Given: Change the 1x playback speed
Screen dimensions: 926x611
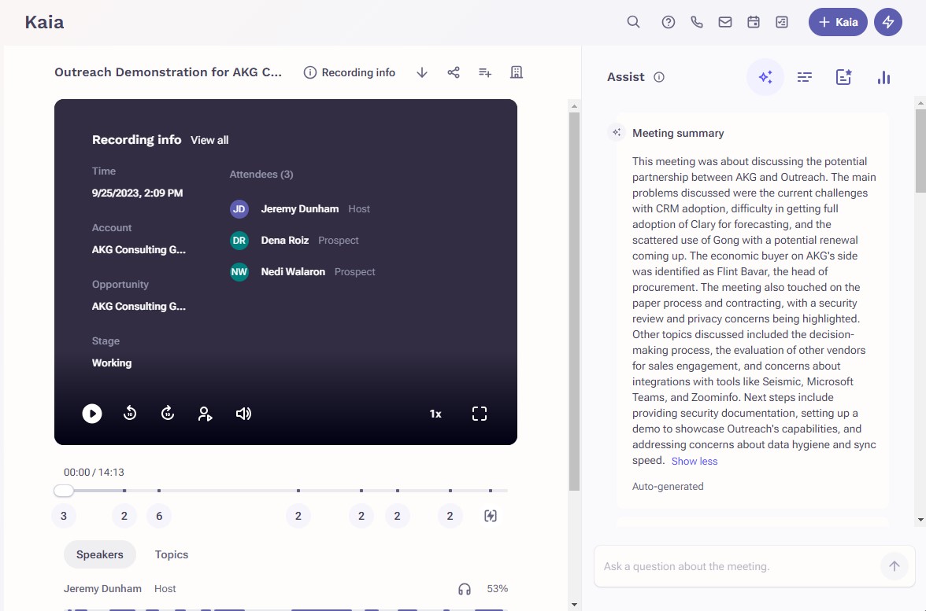Looking at the screenshot, I should pos(435,414).
